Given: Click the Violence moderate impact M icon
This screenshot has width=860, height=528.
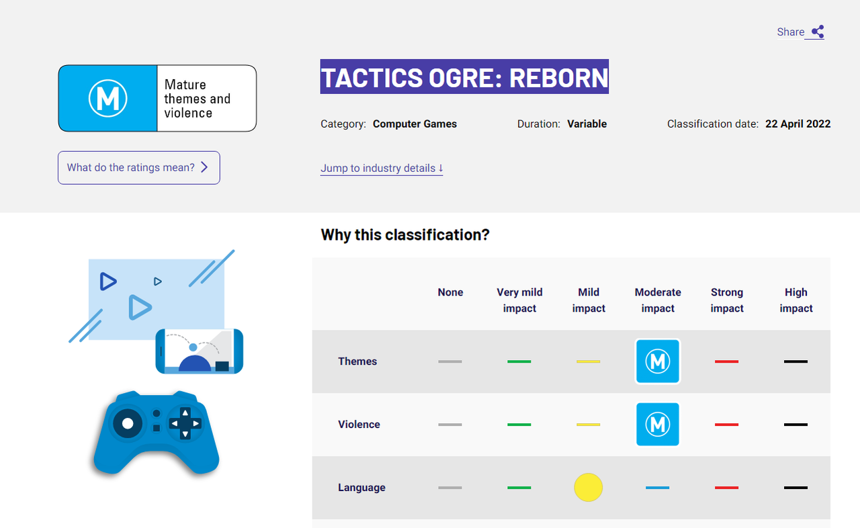Looking at the screenshot, I should (658, 425).
